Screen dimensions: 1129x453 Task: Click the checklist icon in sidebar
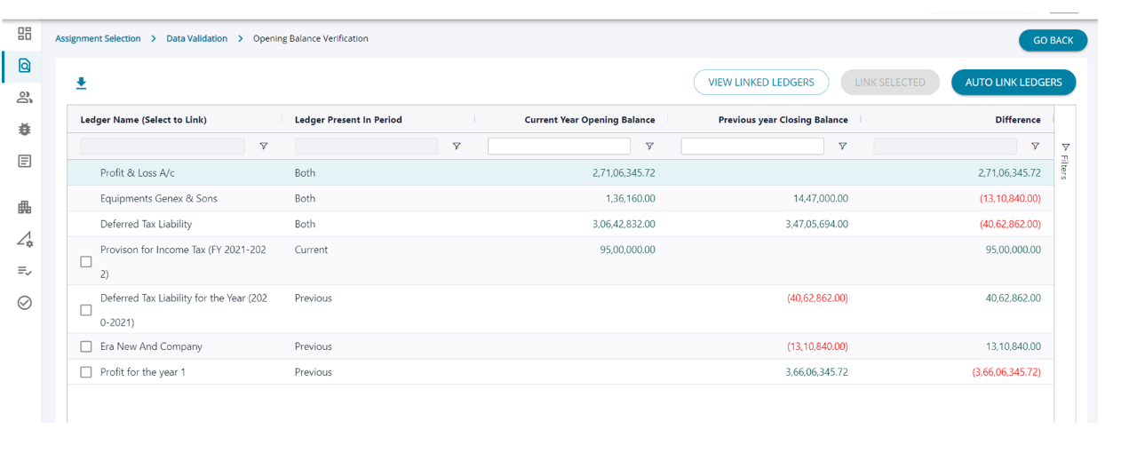pyautogui.click(x=24, y=271)
